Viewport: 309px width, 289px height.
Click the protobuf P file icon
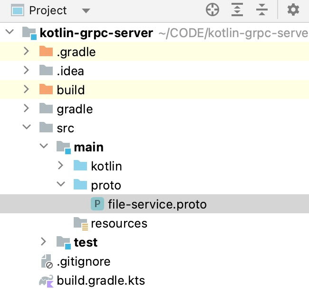[97, 204]
